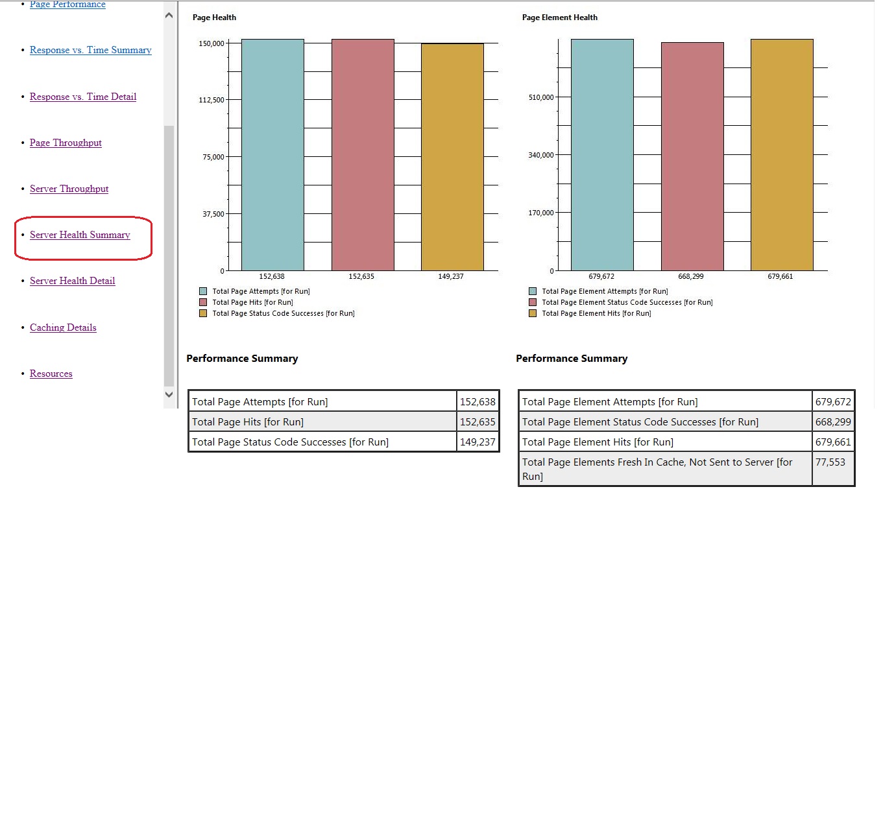Go to the Page Throughput report

[x=66, y=143]
